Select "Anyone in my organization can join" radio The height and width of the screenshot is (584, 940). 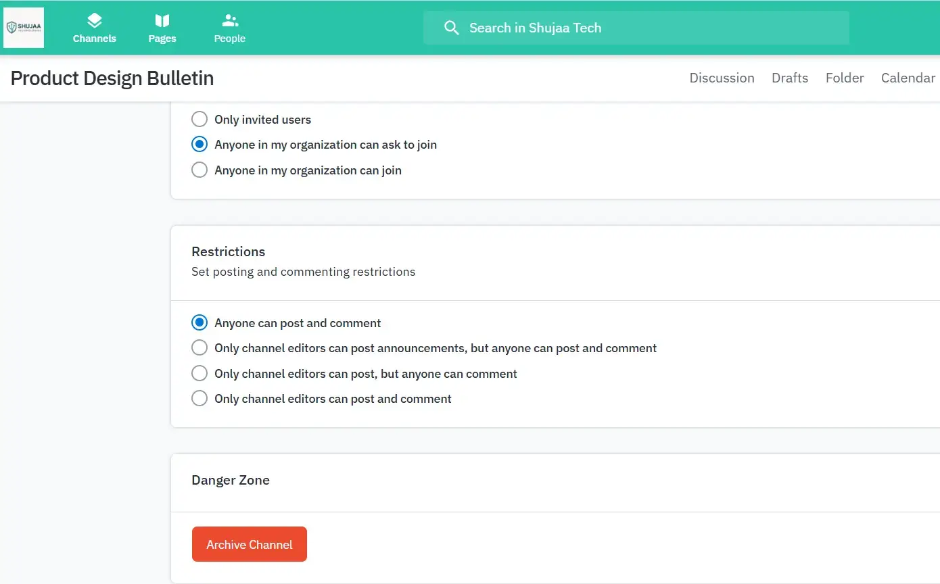[x=199, y=170]
